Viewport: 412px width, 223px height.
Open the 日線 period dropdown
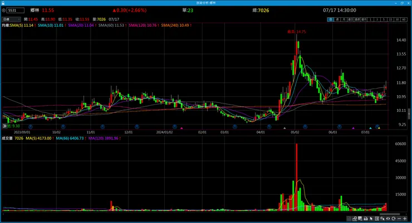click(x=11, y=19)
